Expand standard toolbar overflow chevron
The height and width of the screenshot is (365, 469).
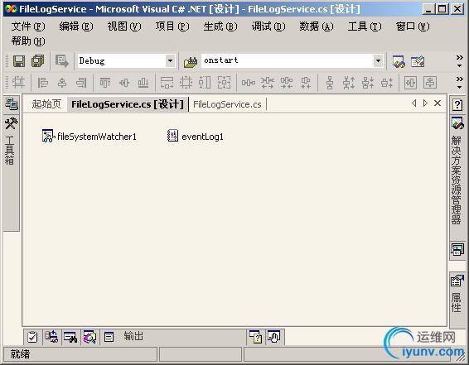tap(460, 61)
